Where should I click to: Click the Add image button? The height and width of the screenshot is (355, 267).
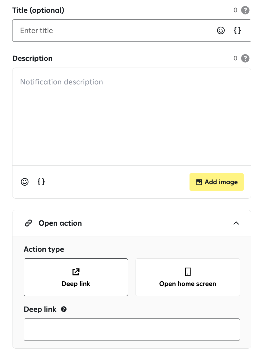pos(217,182)
